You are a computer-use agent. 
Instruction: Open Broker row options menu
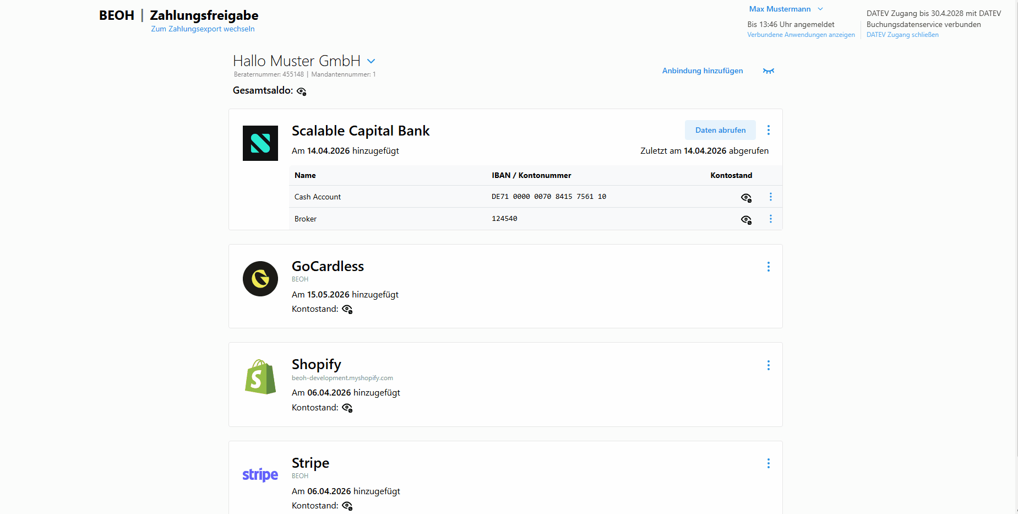tap(771, 219)
